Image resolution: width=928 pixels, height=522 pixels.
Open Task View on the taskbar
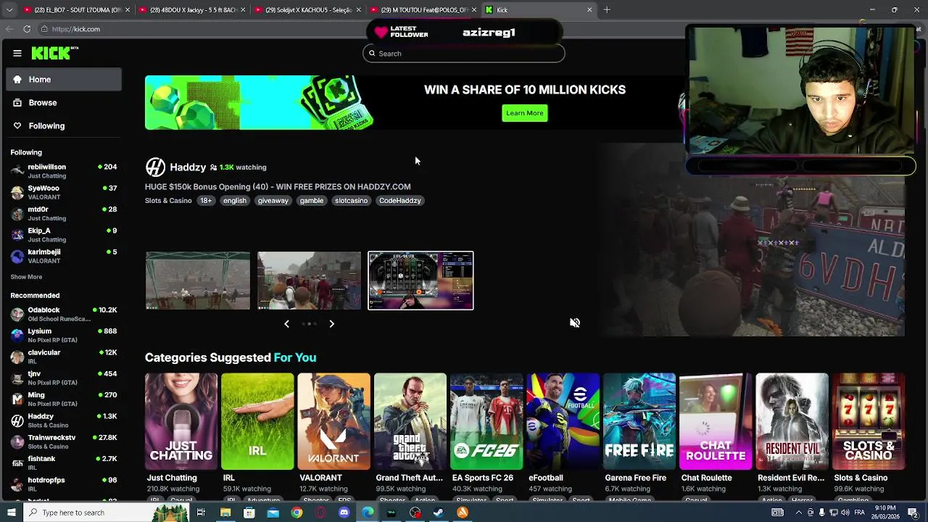tap(201, 513)
